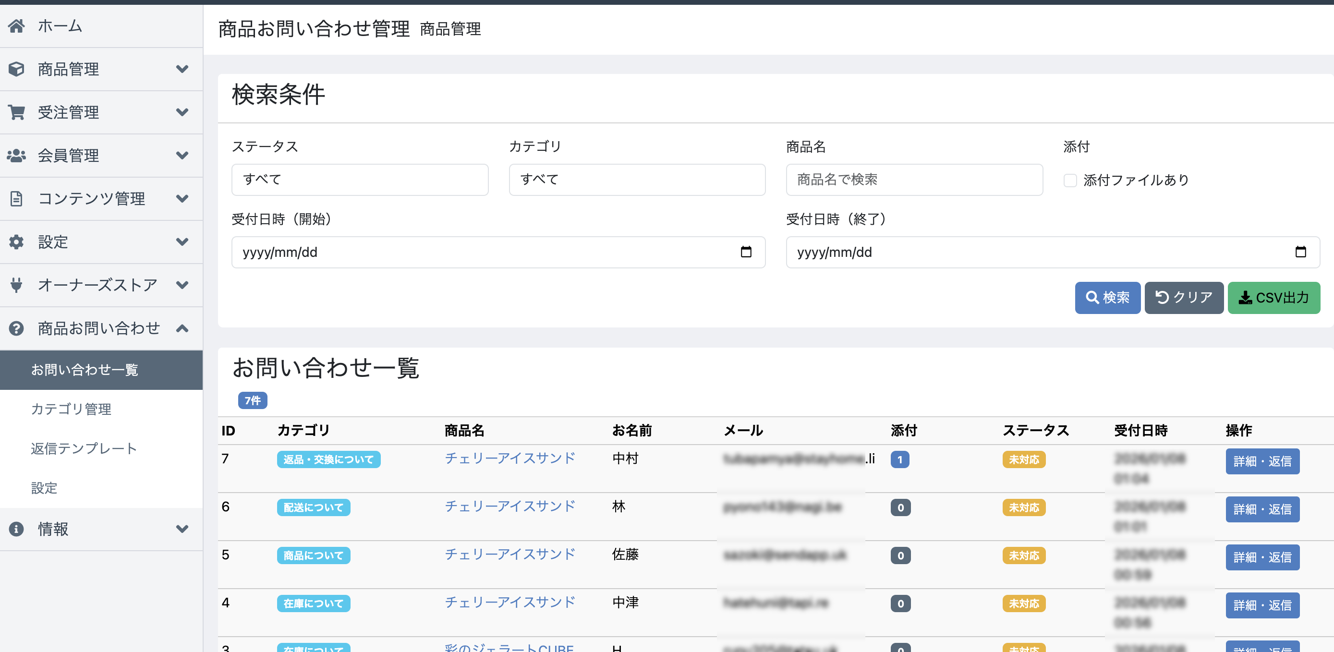Click the 情報 info circle icon
1334x652 pixels.
click(16, 529)
